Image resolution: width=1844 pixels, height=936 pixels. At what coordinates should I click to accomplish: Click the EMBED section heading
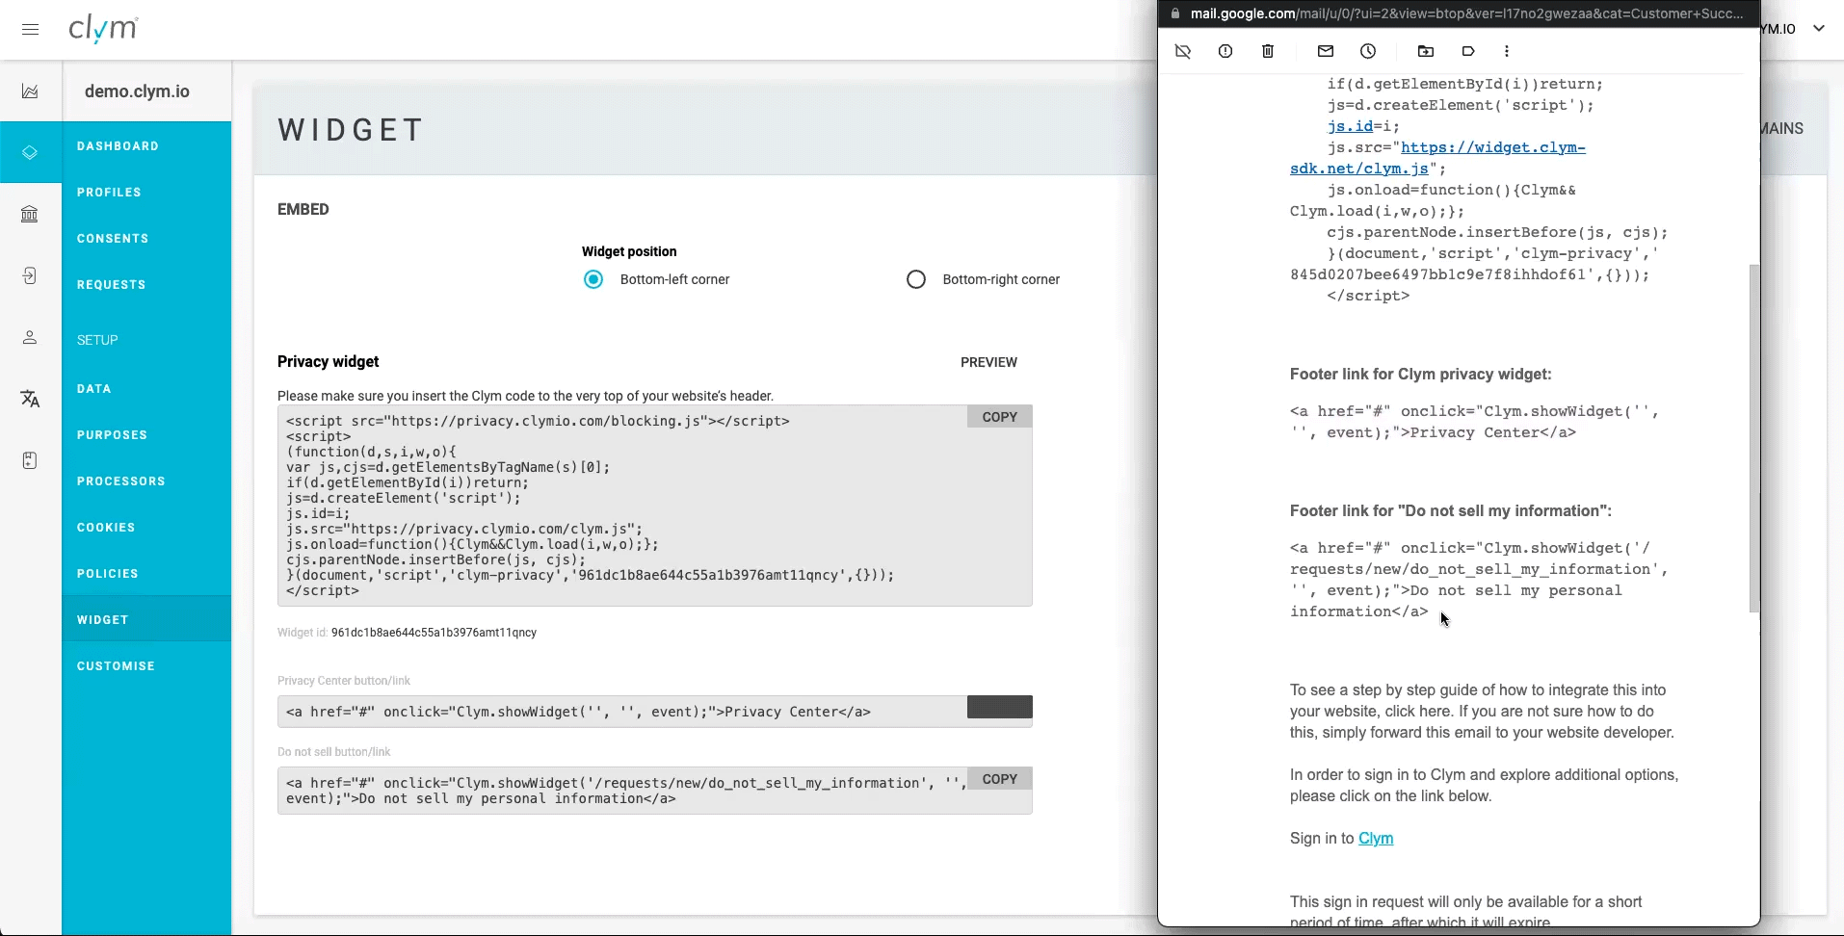(303, 210)
